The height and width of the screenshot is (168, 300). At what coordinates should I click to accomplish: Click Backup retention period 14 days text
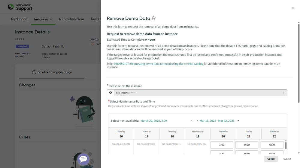pyautogui.click(x=55, y=55)
